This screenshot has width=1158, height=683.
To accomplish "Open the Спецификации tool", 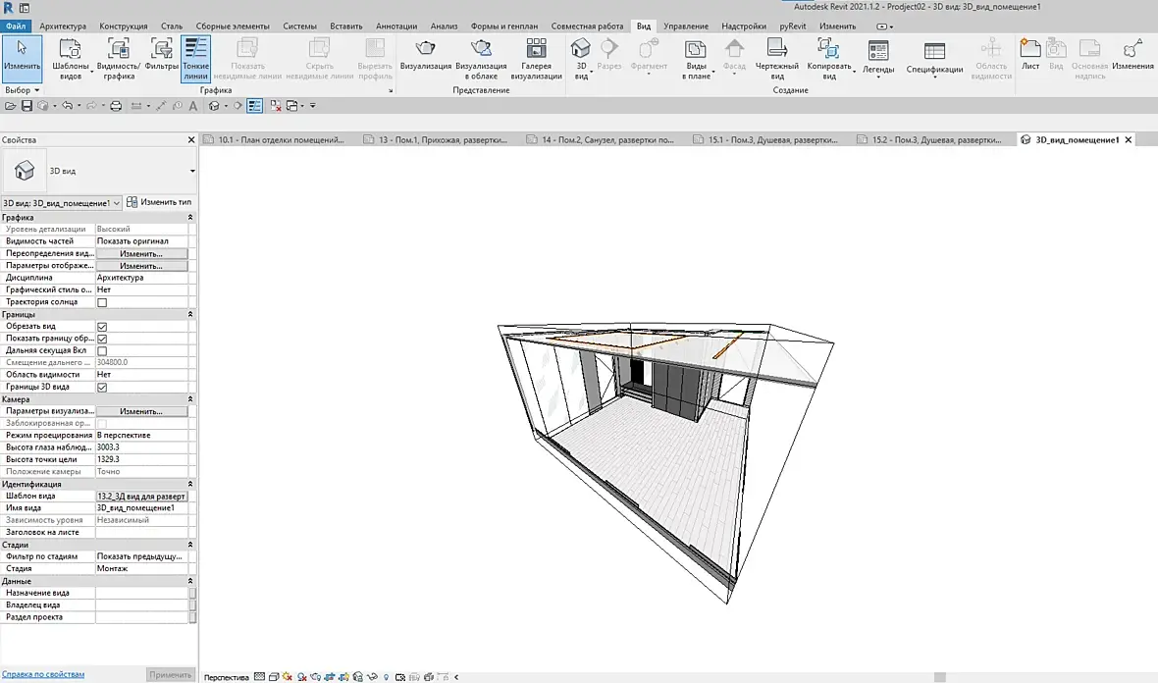I will click(x=934, y=58).
